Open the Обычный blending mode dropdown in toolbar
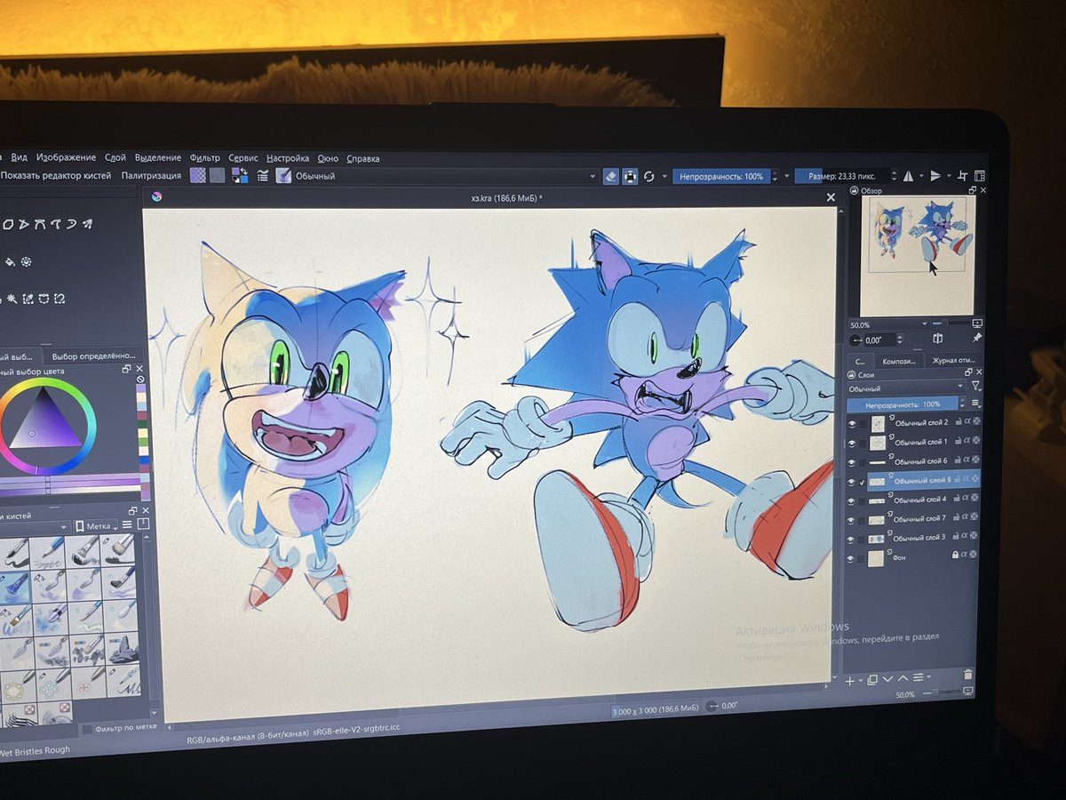Image resolution: width=1066 pixels, height=800 pixels. 446,177
